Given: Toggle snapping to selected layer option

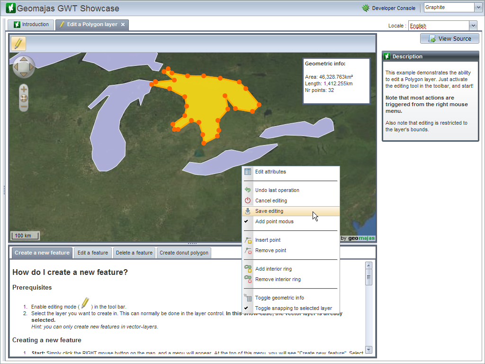Looking at the screenshot, I should (x=293, y=308).
